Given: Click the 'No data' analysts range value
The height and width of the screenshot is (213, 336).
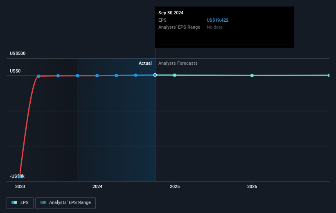Looking at the screenshot, I should [214, 27].
